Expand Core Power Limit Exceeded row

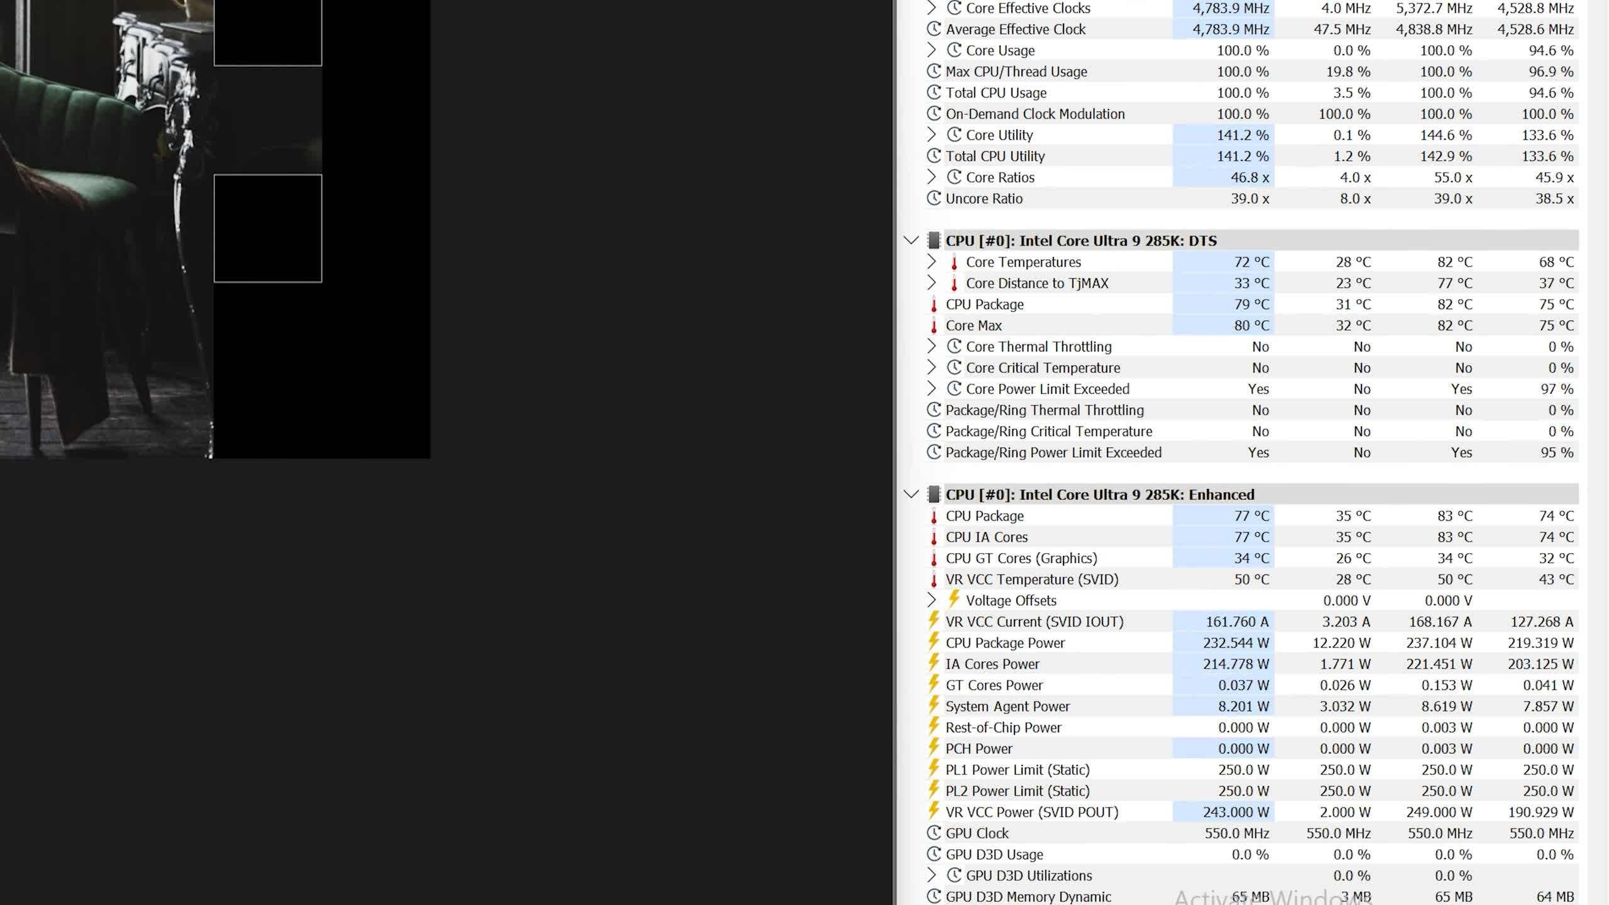point(931,389)
